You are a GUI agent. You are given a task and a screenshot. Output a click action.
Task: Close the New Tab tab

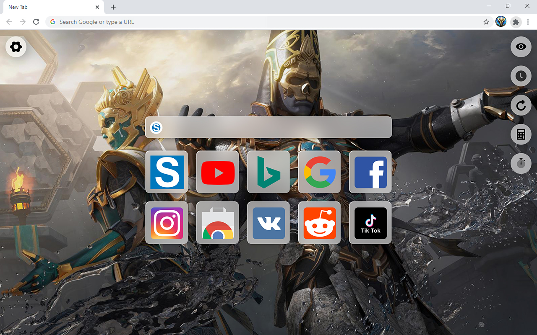pyautogui.click(x=97, y=7)
